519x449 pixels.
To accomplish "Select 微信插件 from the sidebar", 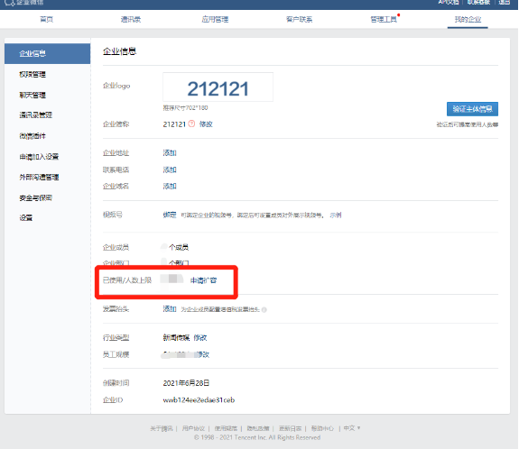I will pos(32,136).
